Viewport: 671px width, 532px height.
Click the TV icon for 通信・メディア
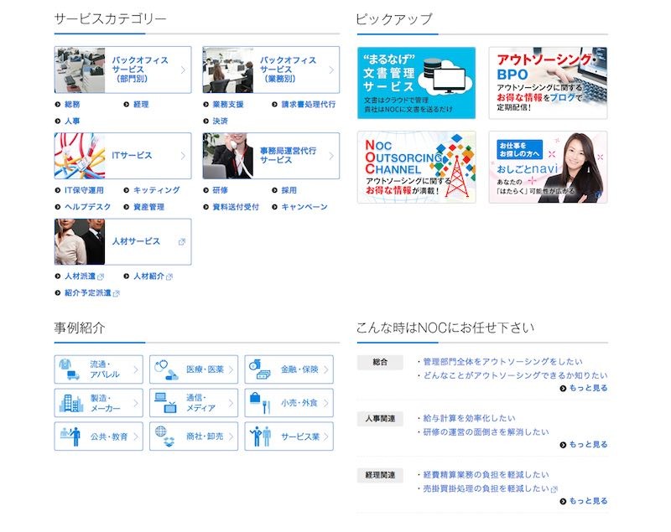[166, 402]
